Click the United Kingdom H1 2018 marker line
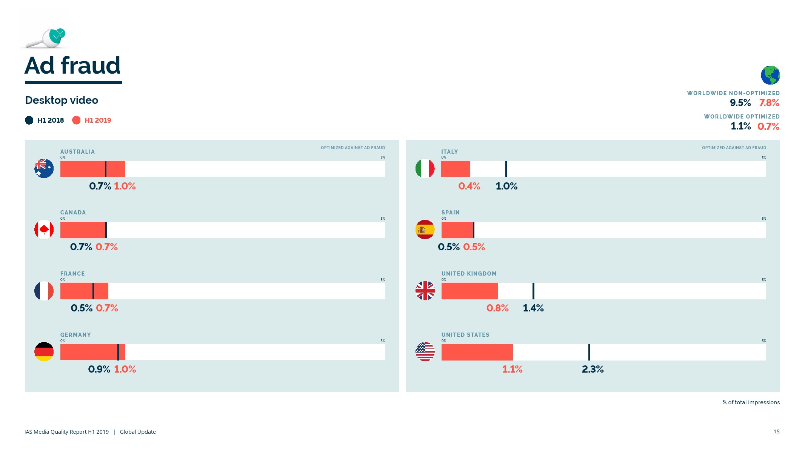Screen dimensions: 805x453 click(533, 291)
